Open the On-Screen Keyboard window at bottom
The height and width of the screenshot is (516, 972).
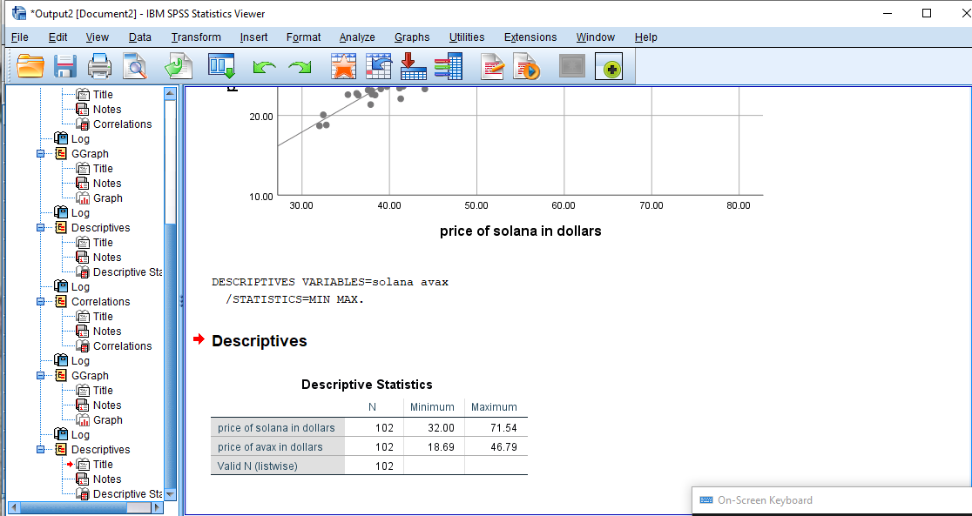pos(765,500)
